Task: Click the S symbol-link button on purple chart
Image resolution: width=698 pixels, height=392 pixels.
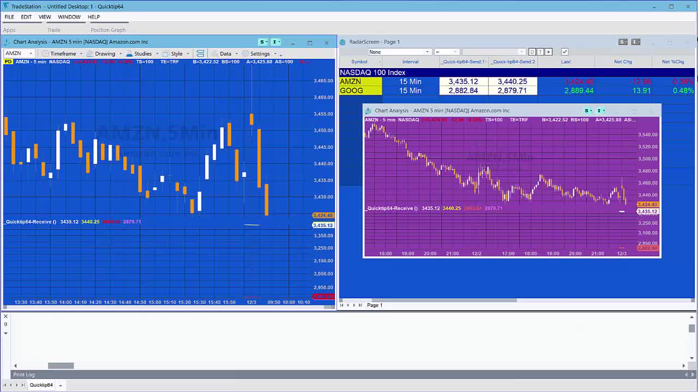Action: (588, 111)
